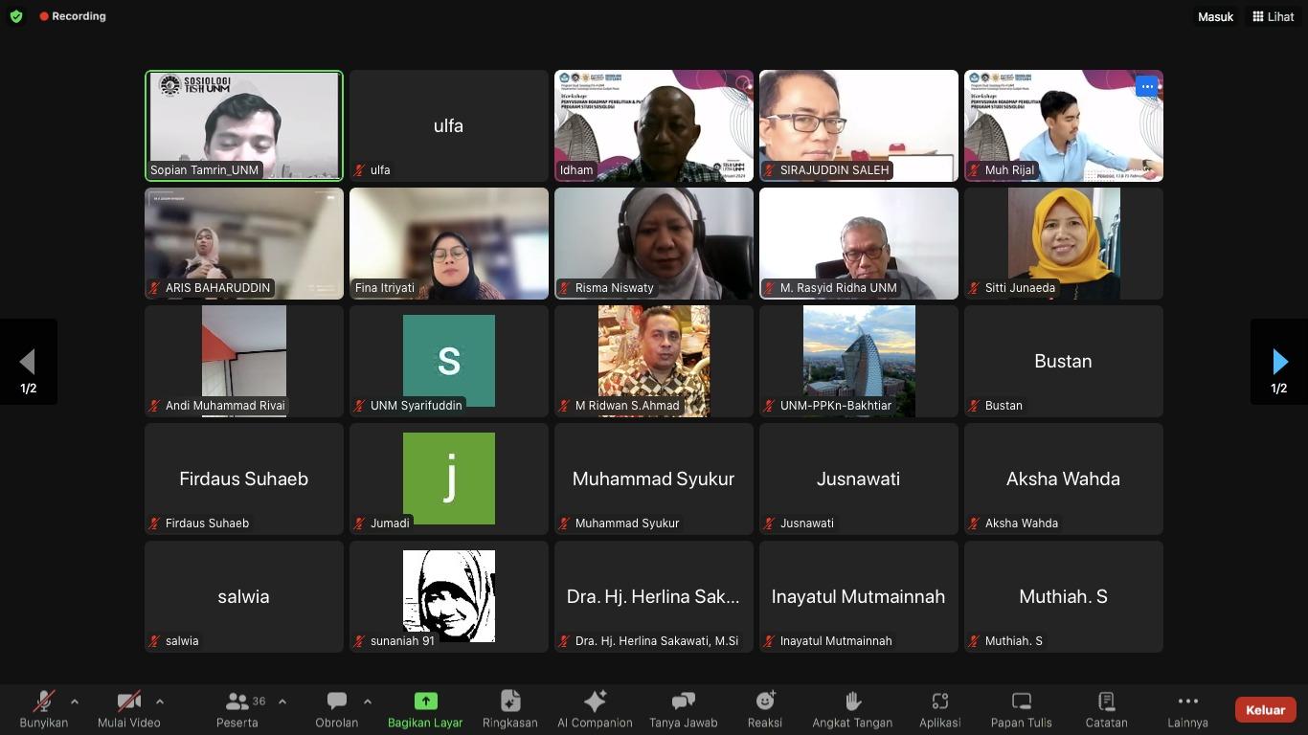
Task: Click Bagikan Layar to share screen
Action: (425, 709)
